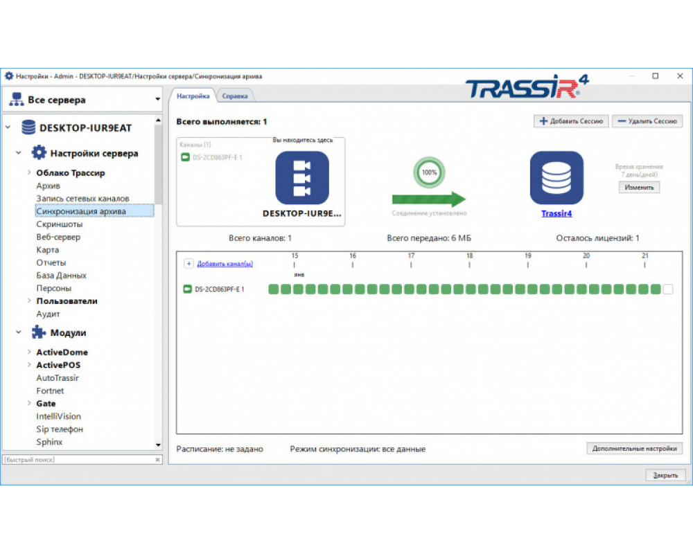
Task: Click the 18 date marker on timeline
Action: 469,261
